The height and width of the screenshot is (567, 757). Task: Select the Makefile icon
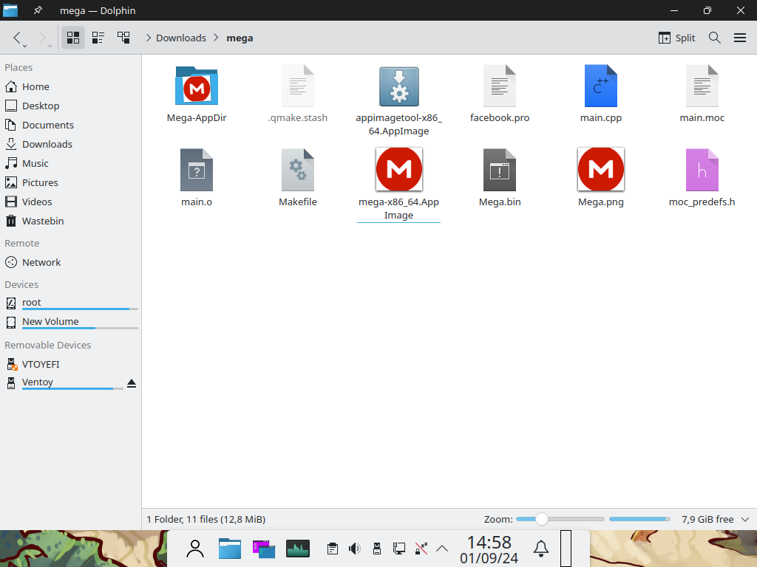(298, 170)
